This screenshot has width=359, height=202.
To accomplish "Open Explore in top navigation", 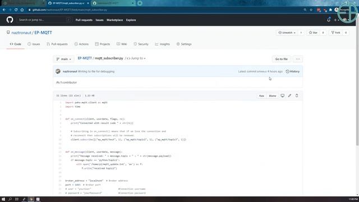I will click(131, 20).
